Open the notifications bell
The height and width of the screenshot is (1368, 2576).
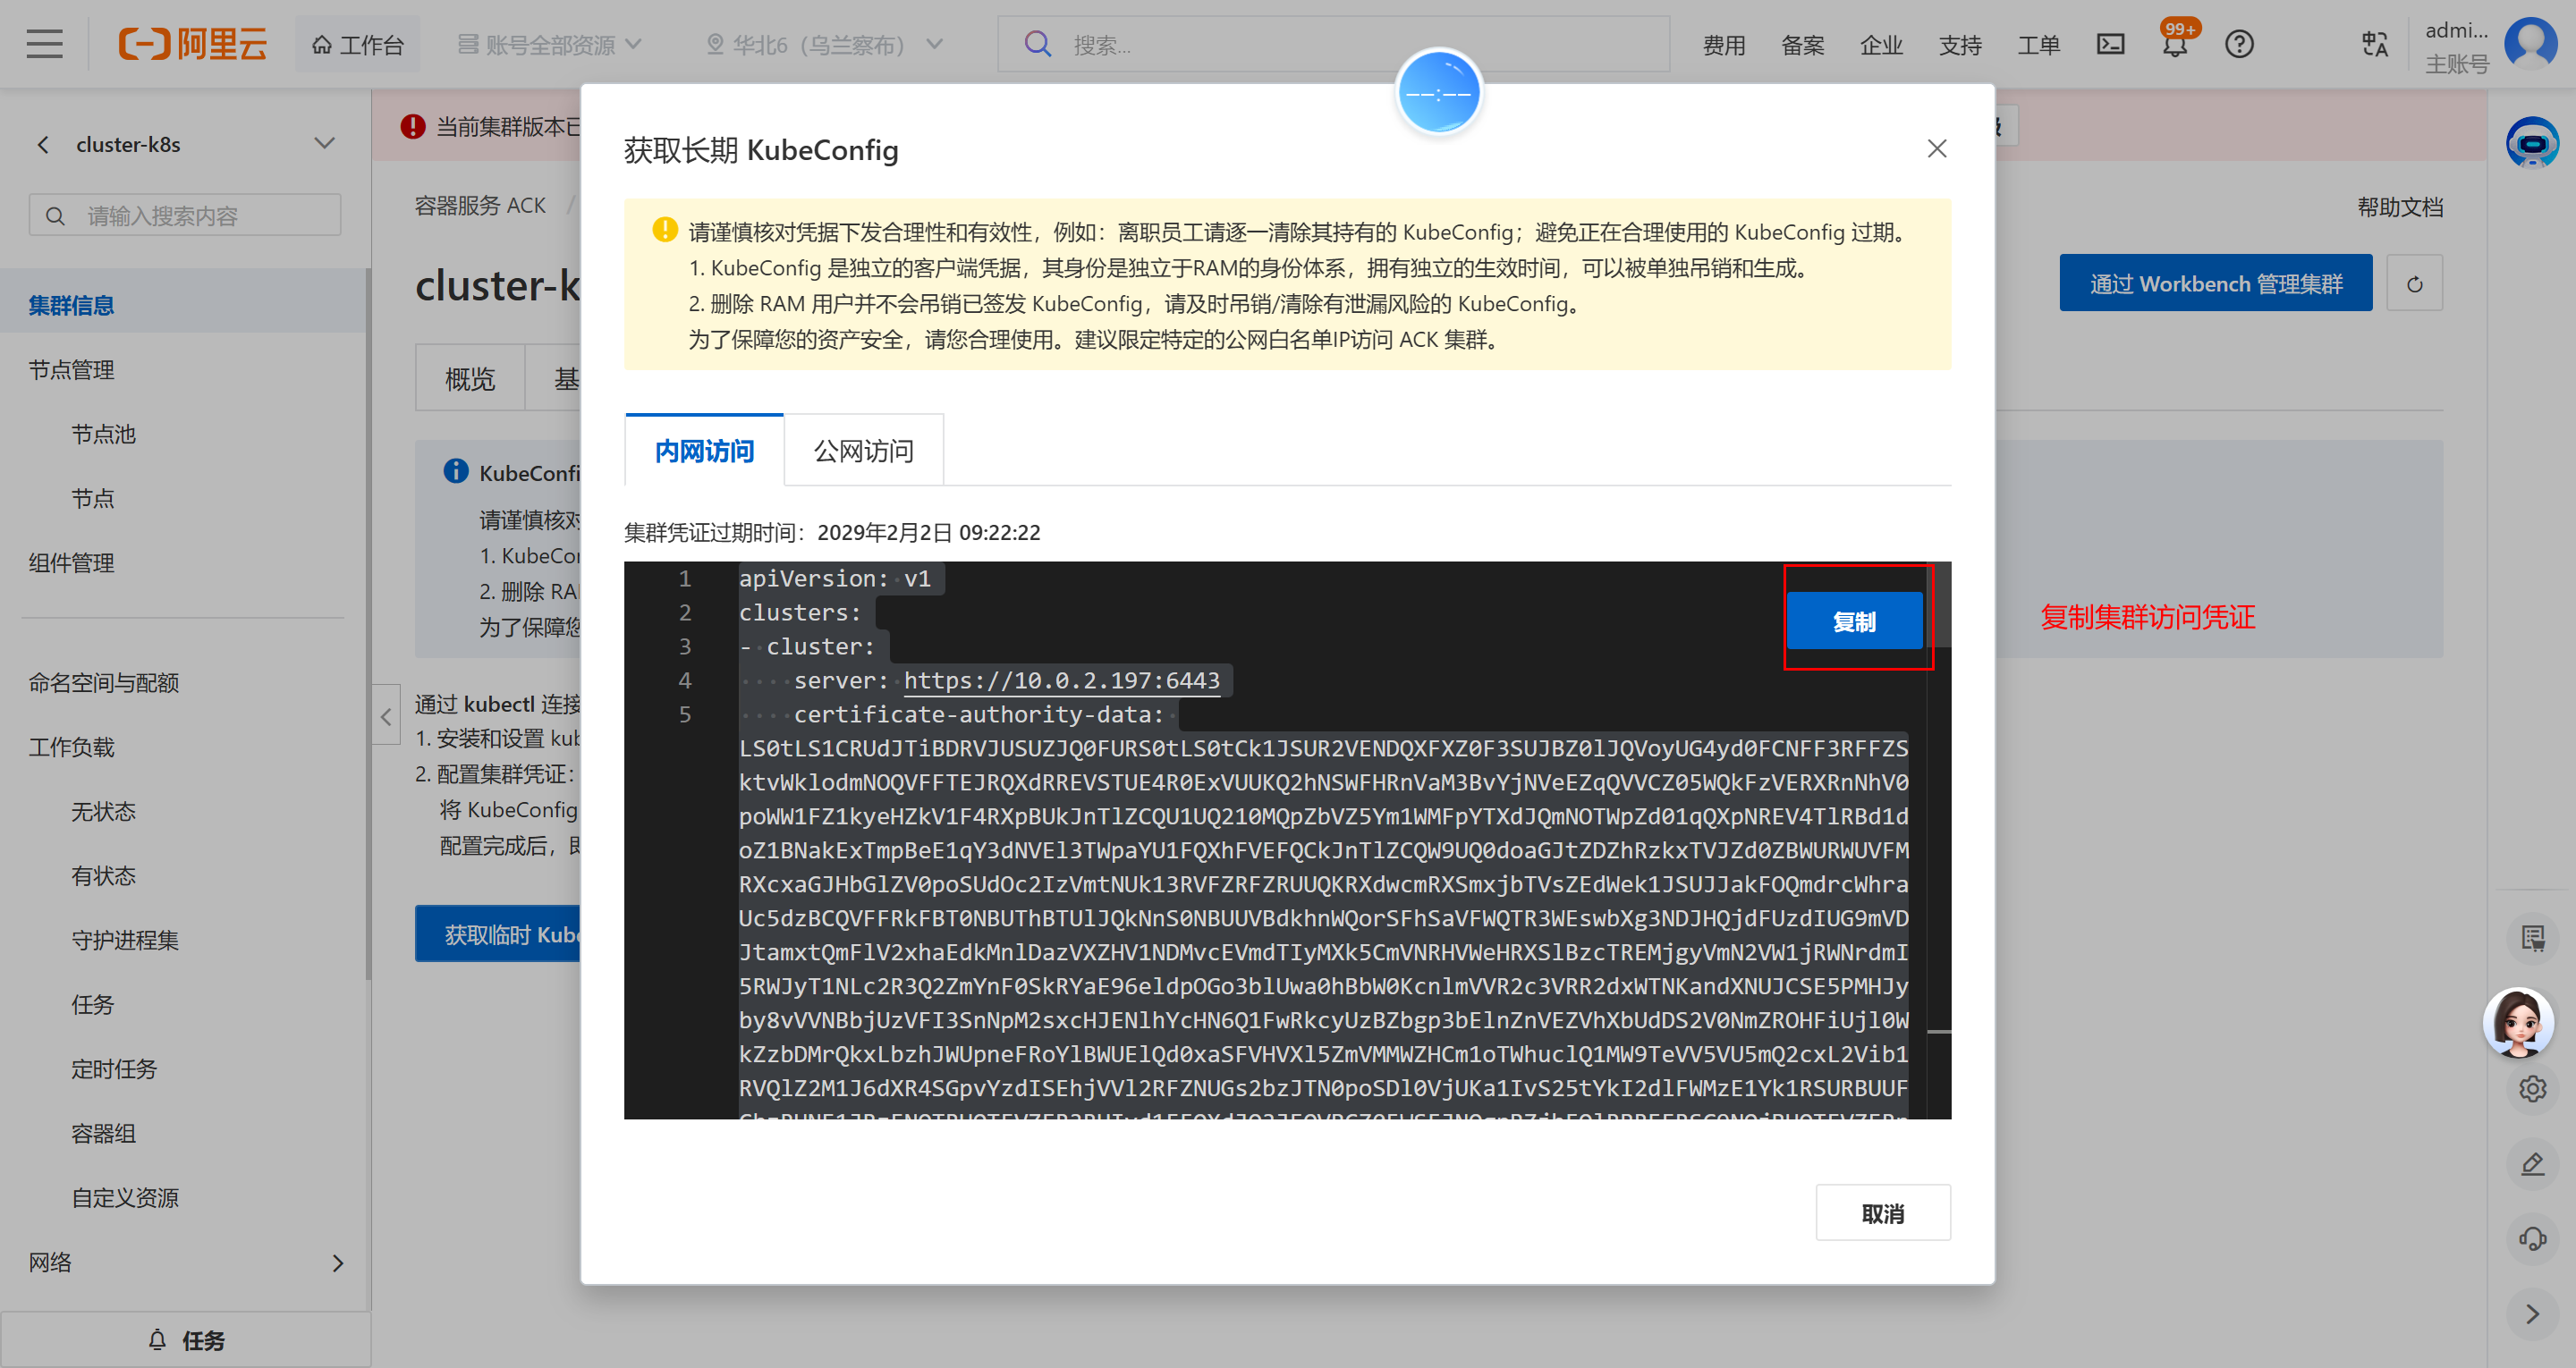coord(2175,44)
